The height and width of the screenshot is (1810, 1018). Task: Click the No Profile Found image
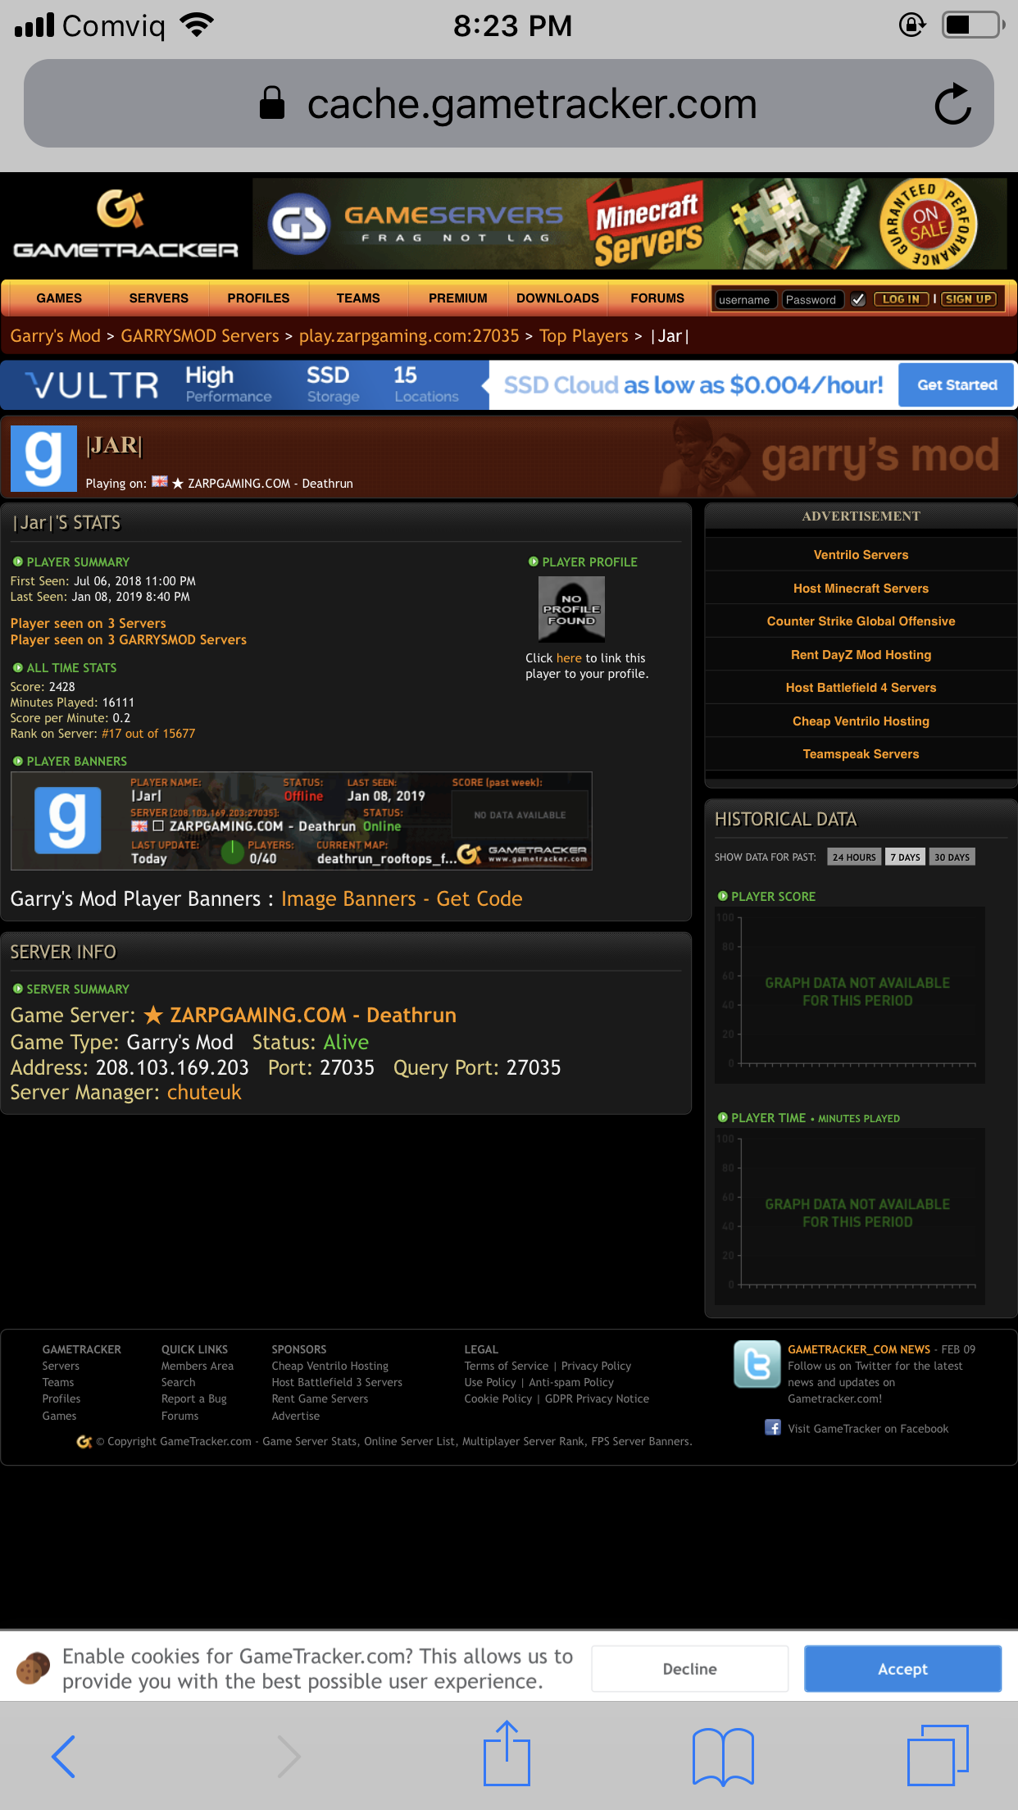click(x=571, y=608)
